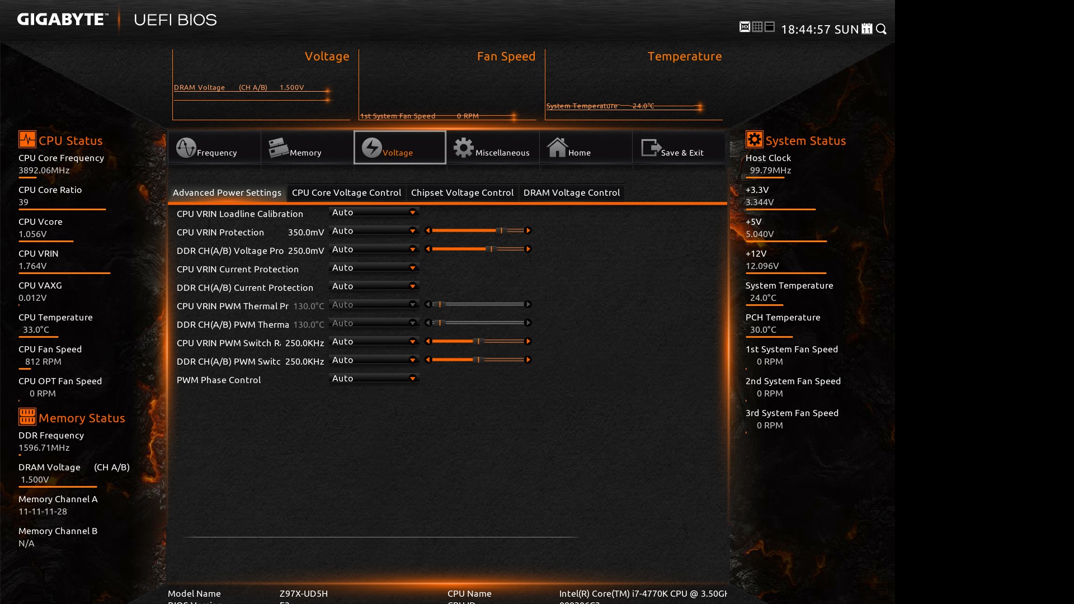
Task: Open the Memory section icon
Action: [x=278, y=148]
